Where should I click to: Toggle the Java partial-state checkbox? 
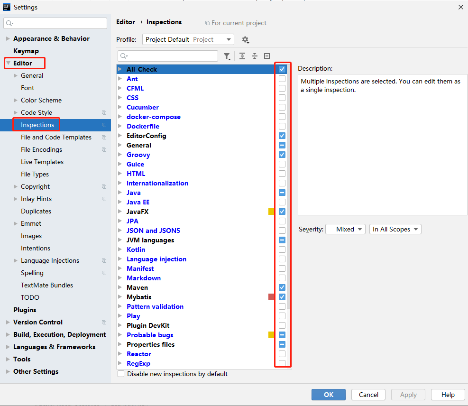(x=282, y=193)
